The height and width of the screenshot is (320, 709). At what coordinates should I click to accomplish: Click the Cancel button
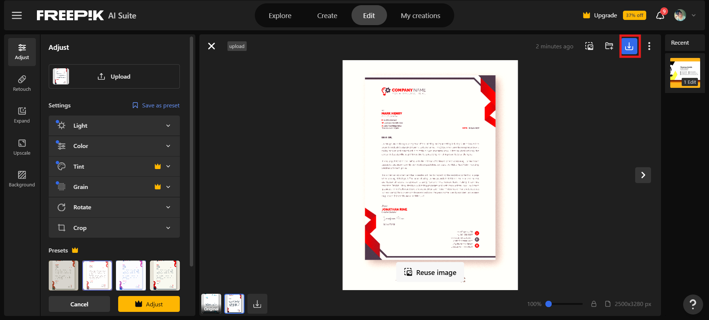tap(79, 304)
